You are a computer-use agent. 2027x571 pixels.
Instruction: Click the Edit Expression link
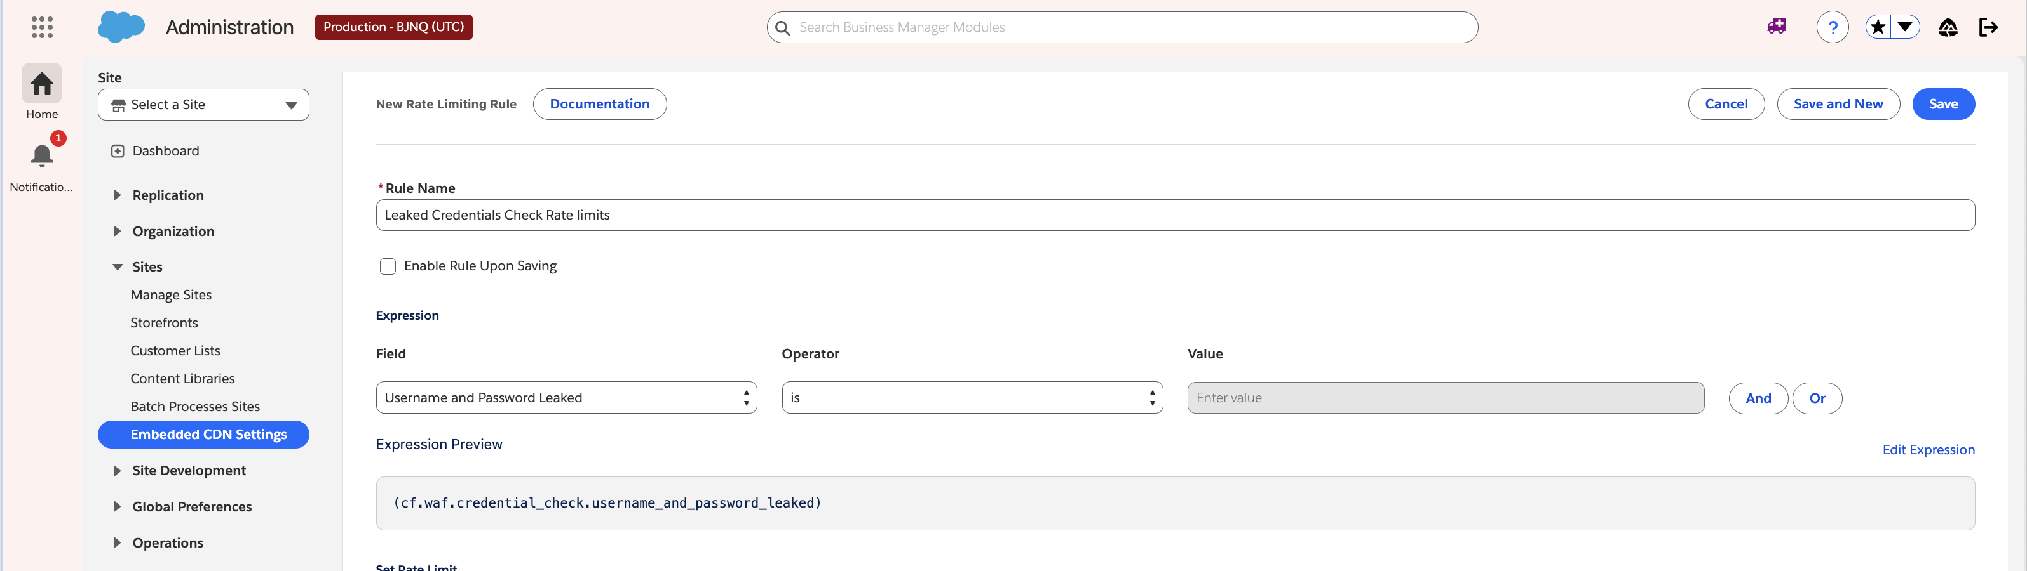1928,449
